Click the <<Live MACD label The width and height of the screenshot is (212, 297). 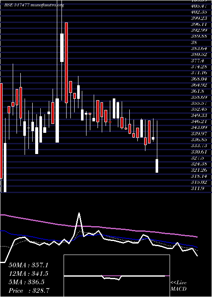click(x=179, y=286)
